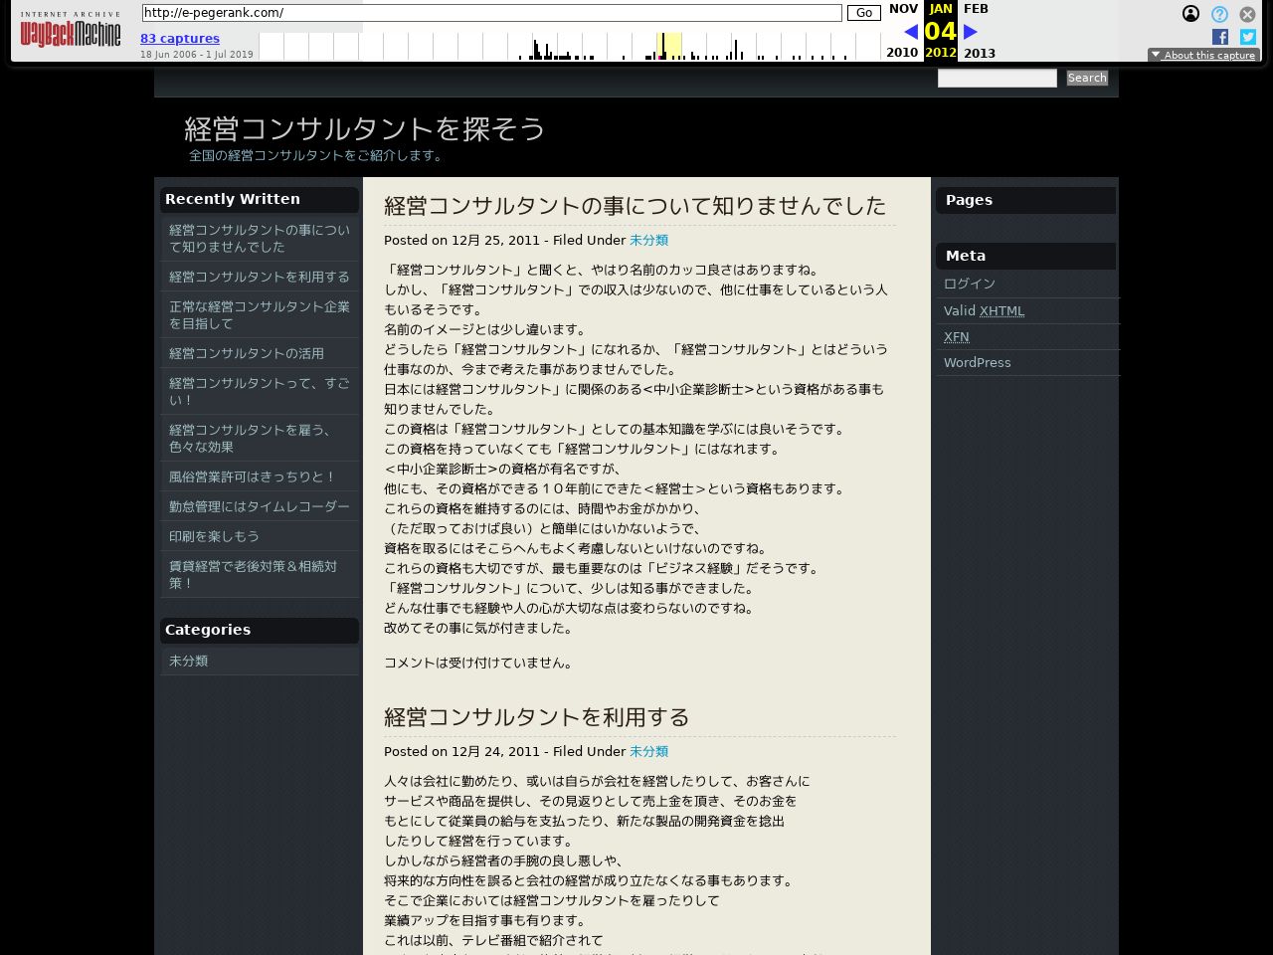Open the 83 captures link
Viewport: 1273px width, 955px height.
point(179,38)
